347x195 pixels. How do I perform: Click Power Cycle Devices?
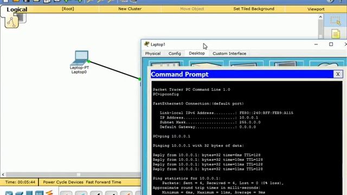[x=63, y=182]
